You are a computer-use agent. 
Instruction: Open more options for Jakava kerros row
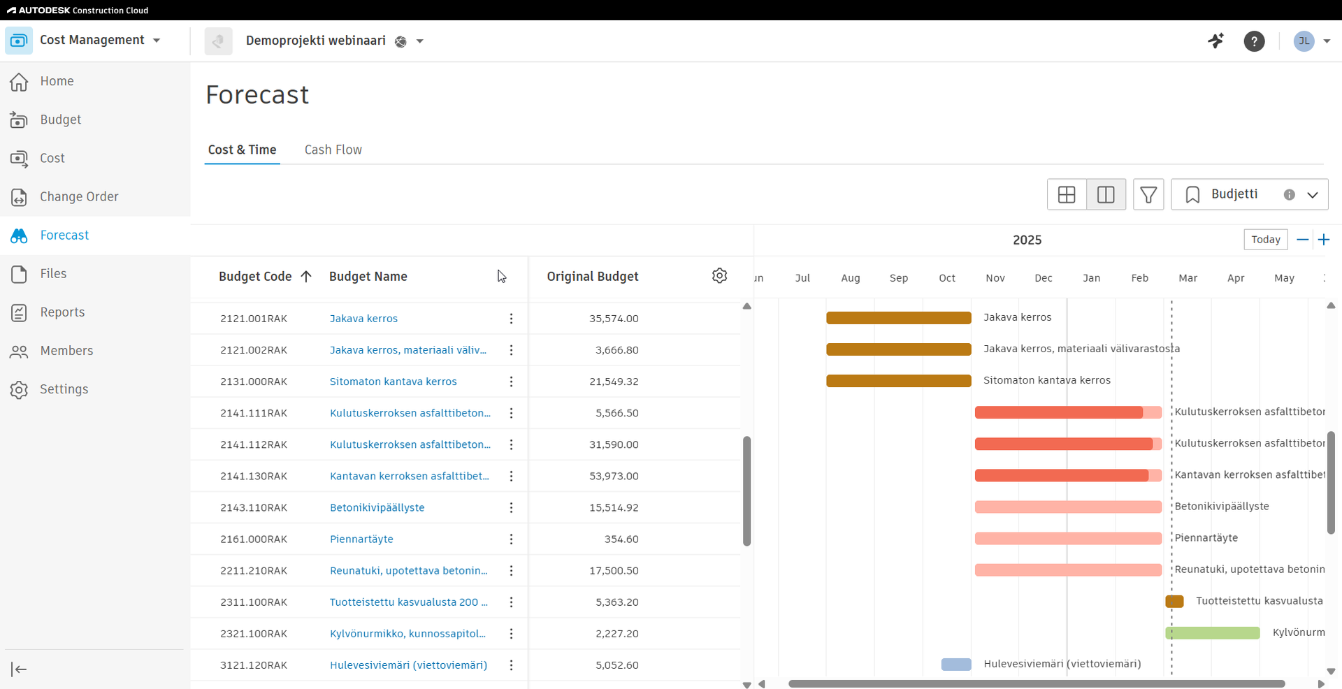tap(511, 319)
